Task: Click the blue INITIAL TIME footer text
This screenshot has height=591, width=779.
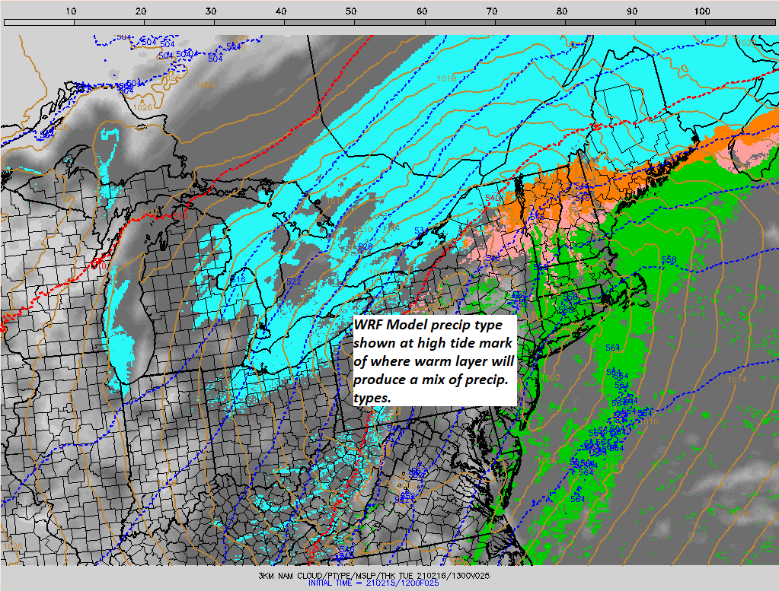Action: 388,583
